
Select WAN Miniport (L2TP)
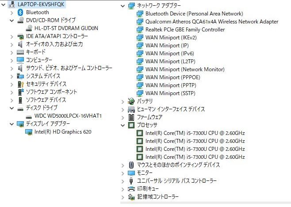[x=170, y=61]
